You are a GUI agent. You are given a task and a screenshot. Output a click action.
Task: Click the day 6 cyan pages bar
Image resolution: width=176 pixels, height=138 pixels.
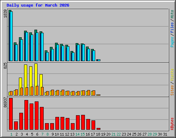coord(37,47)
